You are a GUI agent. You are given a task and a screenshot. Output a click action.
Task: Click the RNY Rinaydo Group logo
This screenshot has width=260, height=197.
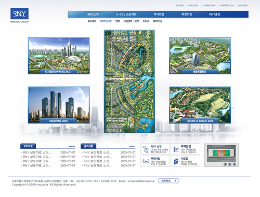pyautogui.click(x=19, y=15)
